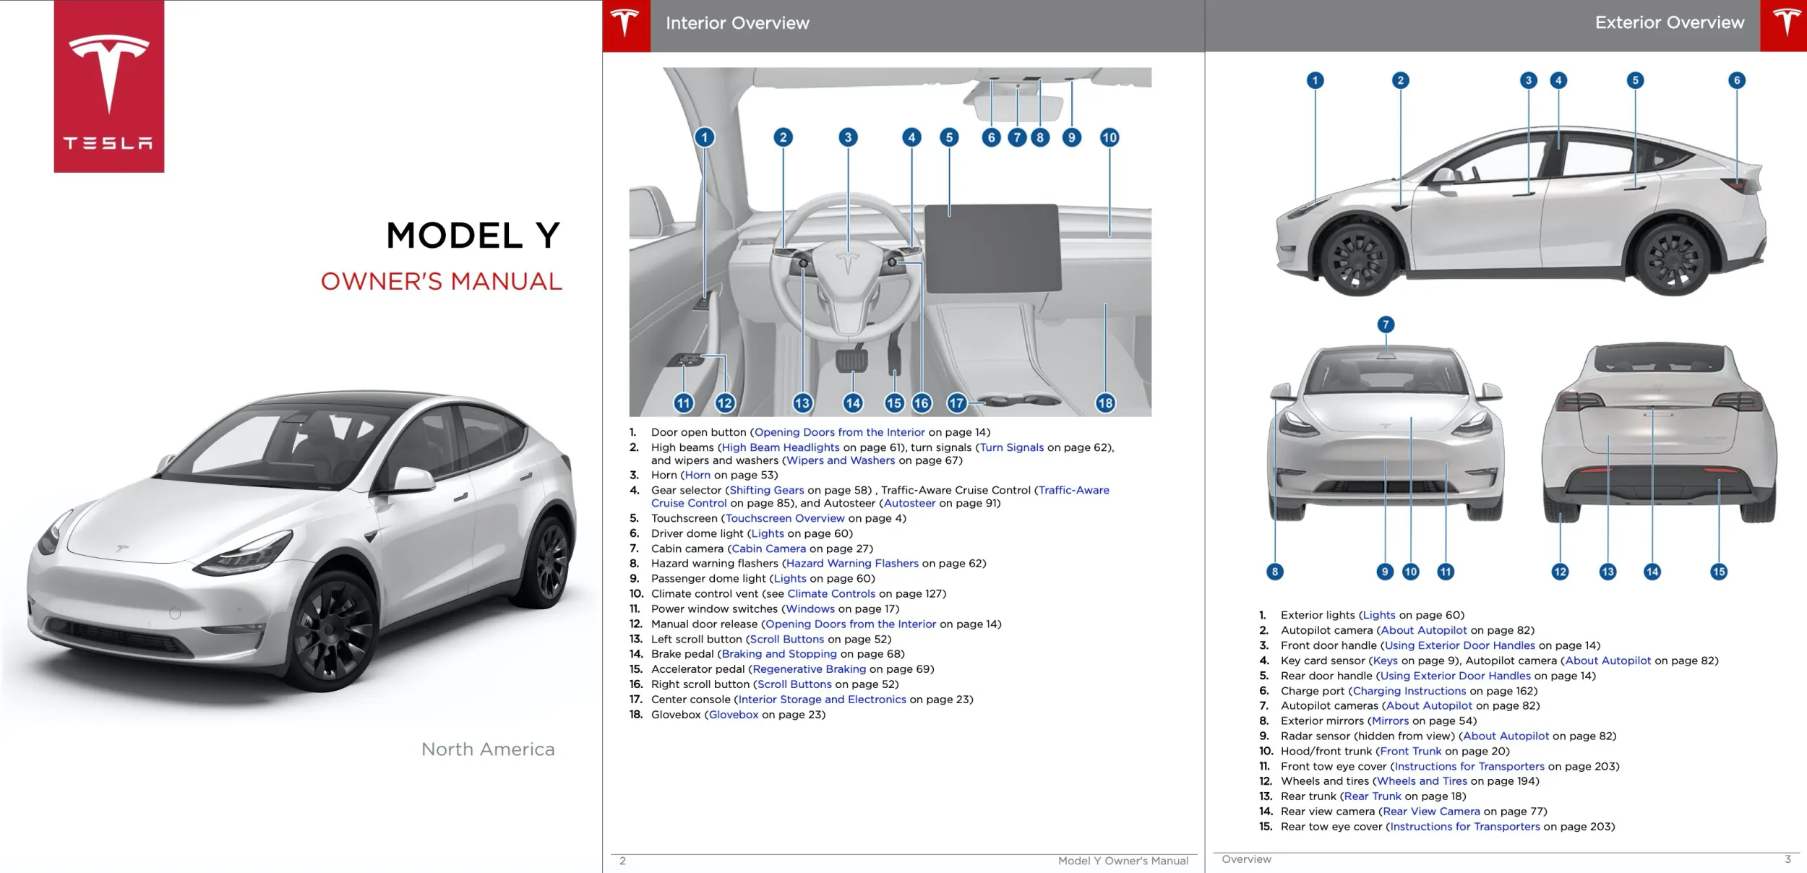The width and height of the screenshot is (1807, 873).
Task: Click interior callout marker number 5
Action: pyautogui.click(x=949, y=137)
